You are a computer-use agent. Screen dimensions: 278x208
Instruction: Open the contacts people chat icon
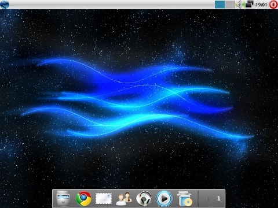(124, 198)
